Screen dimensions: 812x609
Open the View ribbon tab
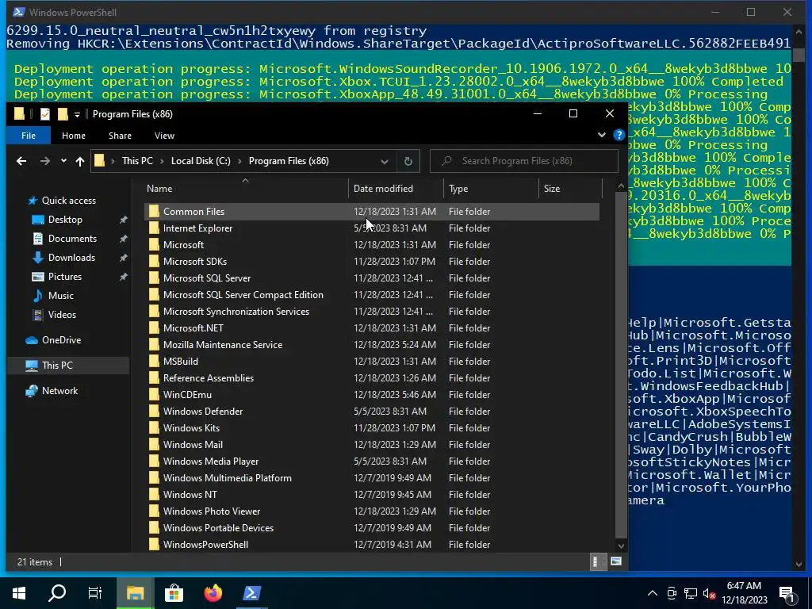tap(164, 136)
